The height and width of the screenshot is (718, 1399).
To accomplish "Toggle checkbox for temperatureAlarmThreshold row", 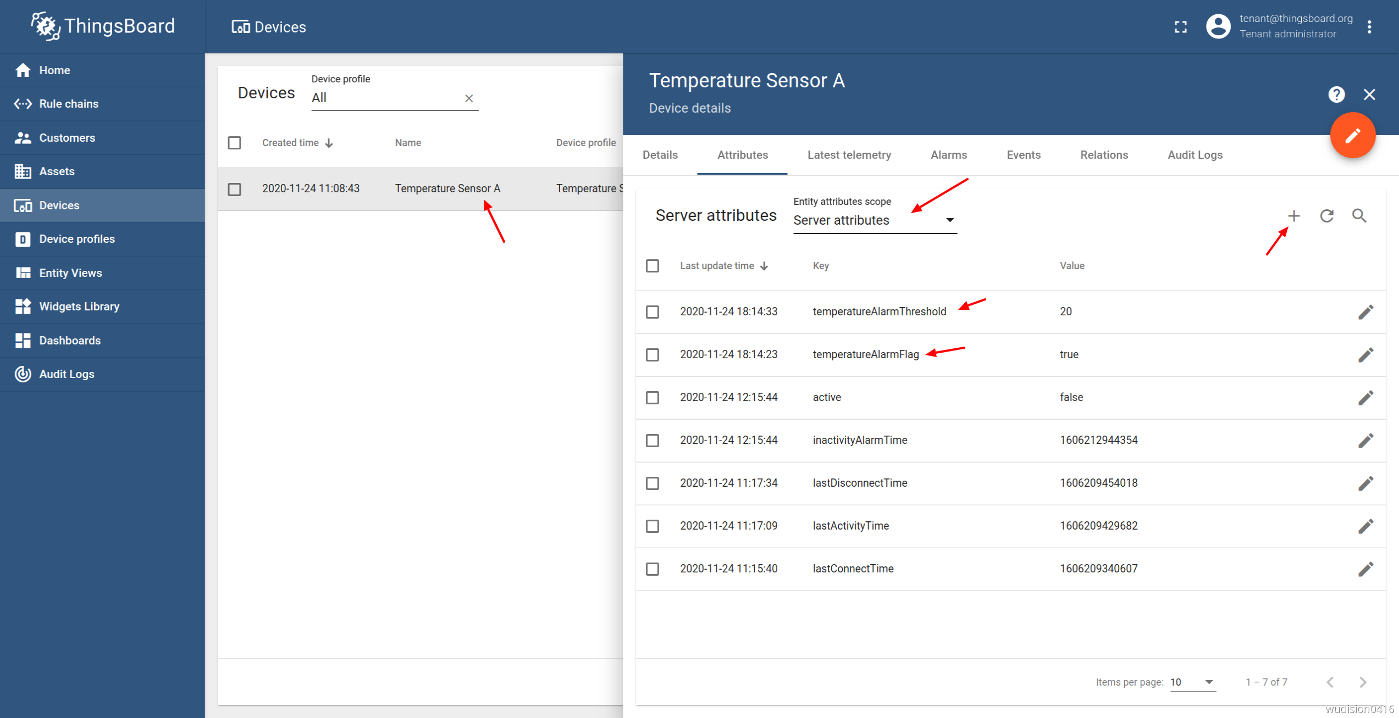I will point(654,310).
